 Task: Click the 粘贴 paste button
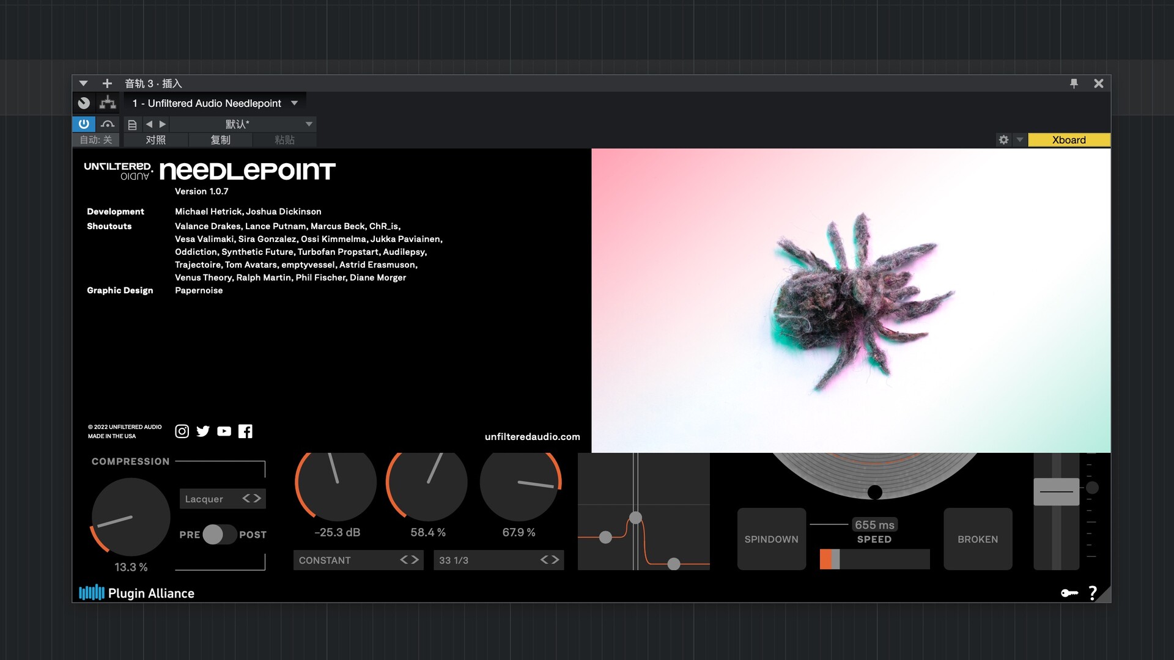[284, 140]
